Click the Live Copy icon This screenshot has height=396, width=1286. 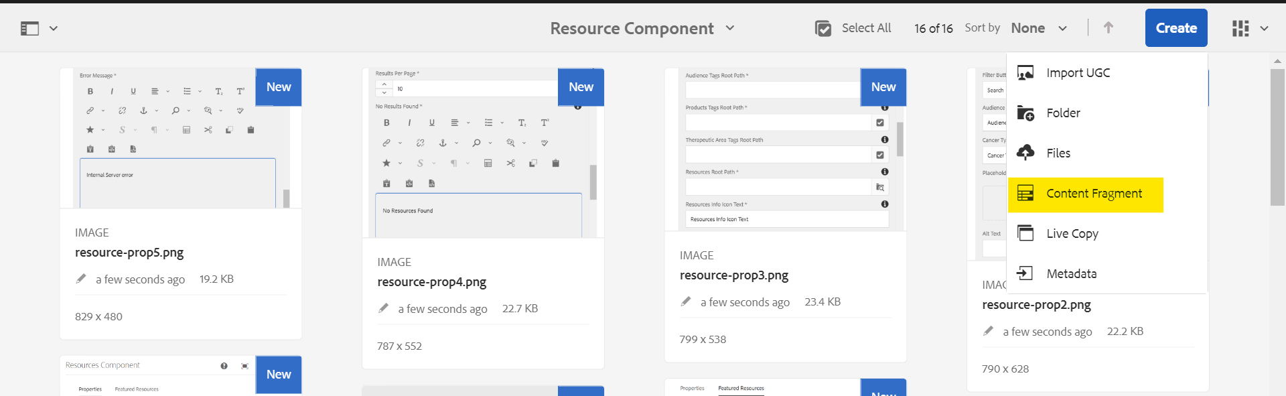point(1025,233)
